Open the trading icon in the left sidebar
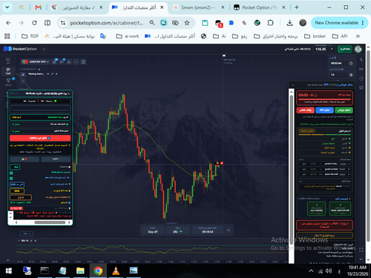This screenshot has height=278, width=371. coord(8,71)
